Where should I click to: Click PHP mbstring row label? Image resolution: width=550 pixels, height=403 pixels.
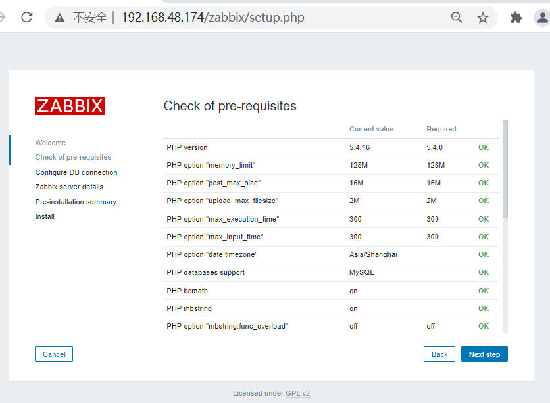[x=189, y=308]
